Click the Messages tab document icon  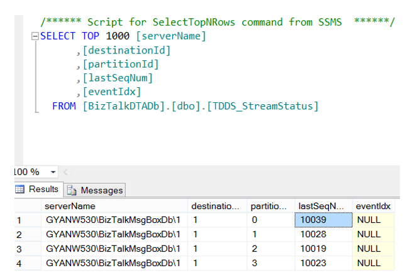[72, 190]
